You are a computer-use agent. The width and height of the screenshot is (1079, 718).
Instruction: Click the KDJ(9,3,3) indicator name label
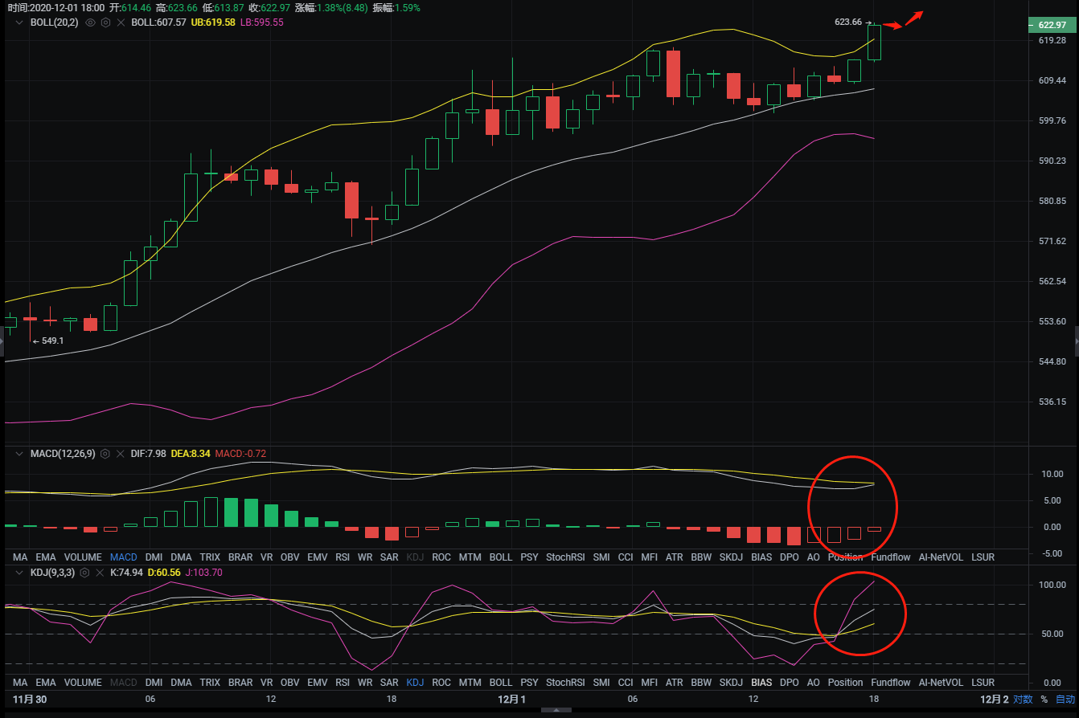[52, 573]
